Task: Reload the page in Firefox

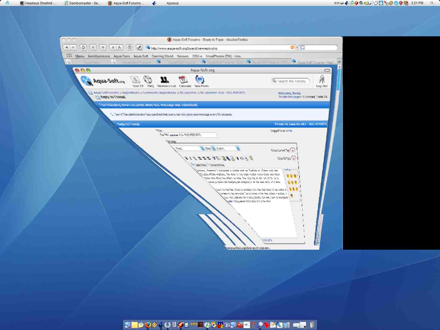Action: pyautogui.click(x=83, y=47)
